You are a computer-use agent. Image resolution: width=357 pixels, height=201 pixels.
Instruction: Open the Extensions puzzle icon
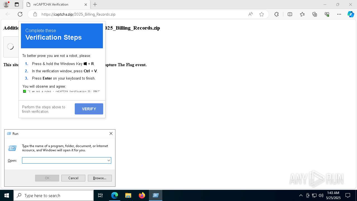click(x=276, y=14)
